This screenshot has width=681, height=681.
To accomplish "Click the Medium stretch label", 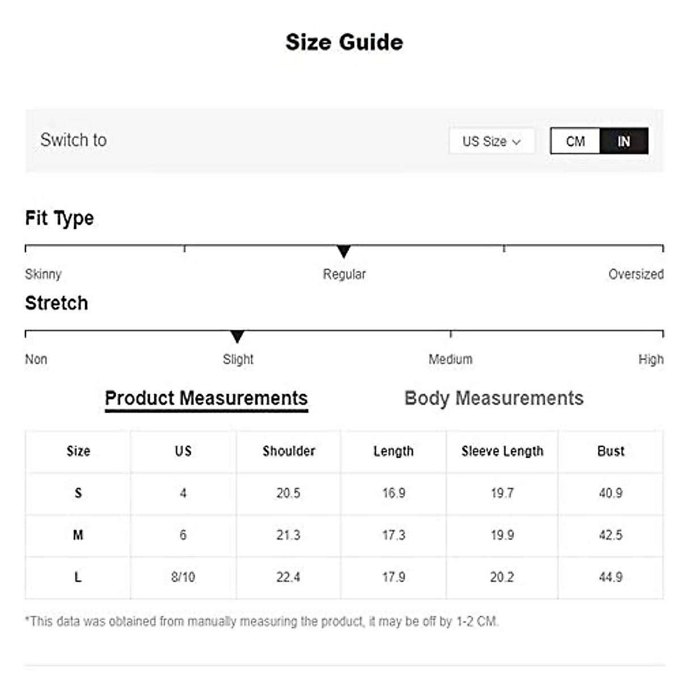I will tap(450, 360).
